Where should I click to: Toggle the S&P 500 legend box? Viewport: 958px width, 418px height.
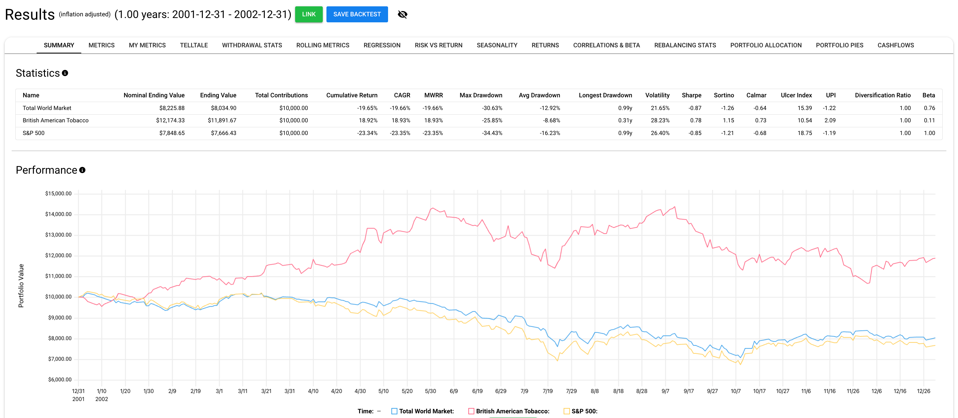pos(567,411)
